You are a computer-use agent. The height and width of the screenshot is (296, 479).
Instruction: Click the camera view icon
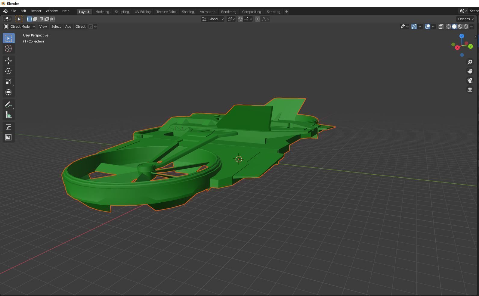(x=470, y=81)
